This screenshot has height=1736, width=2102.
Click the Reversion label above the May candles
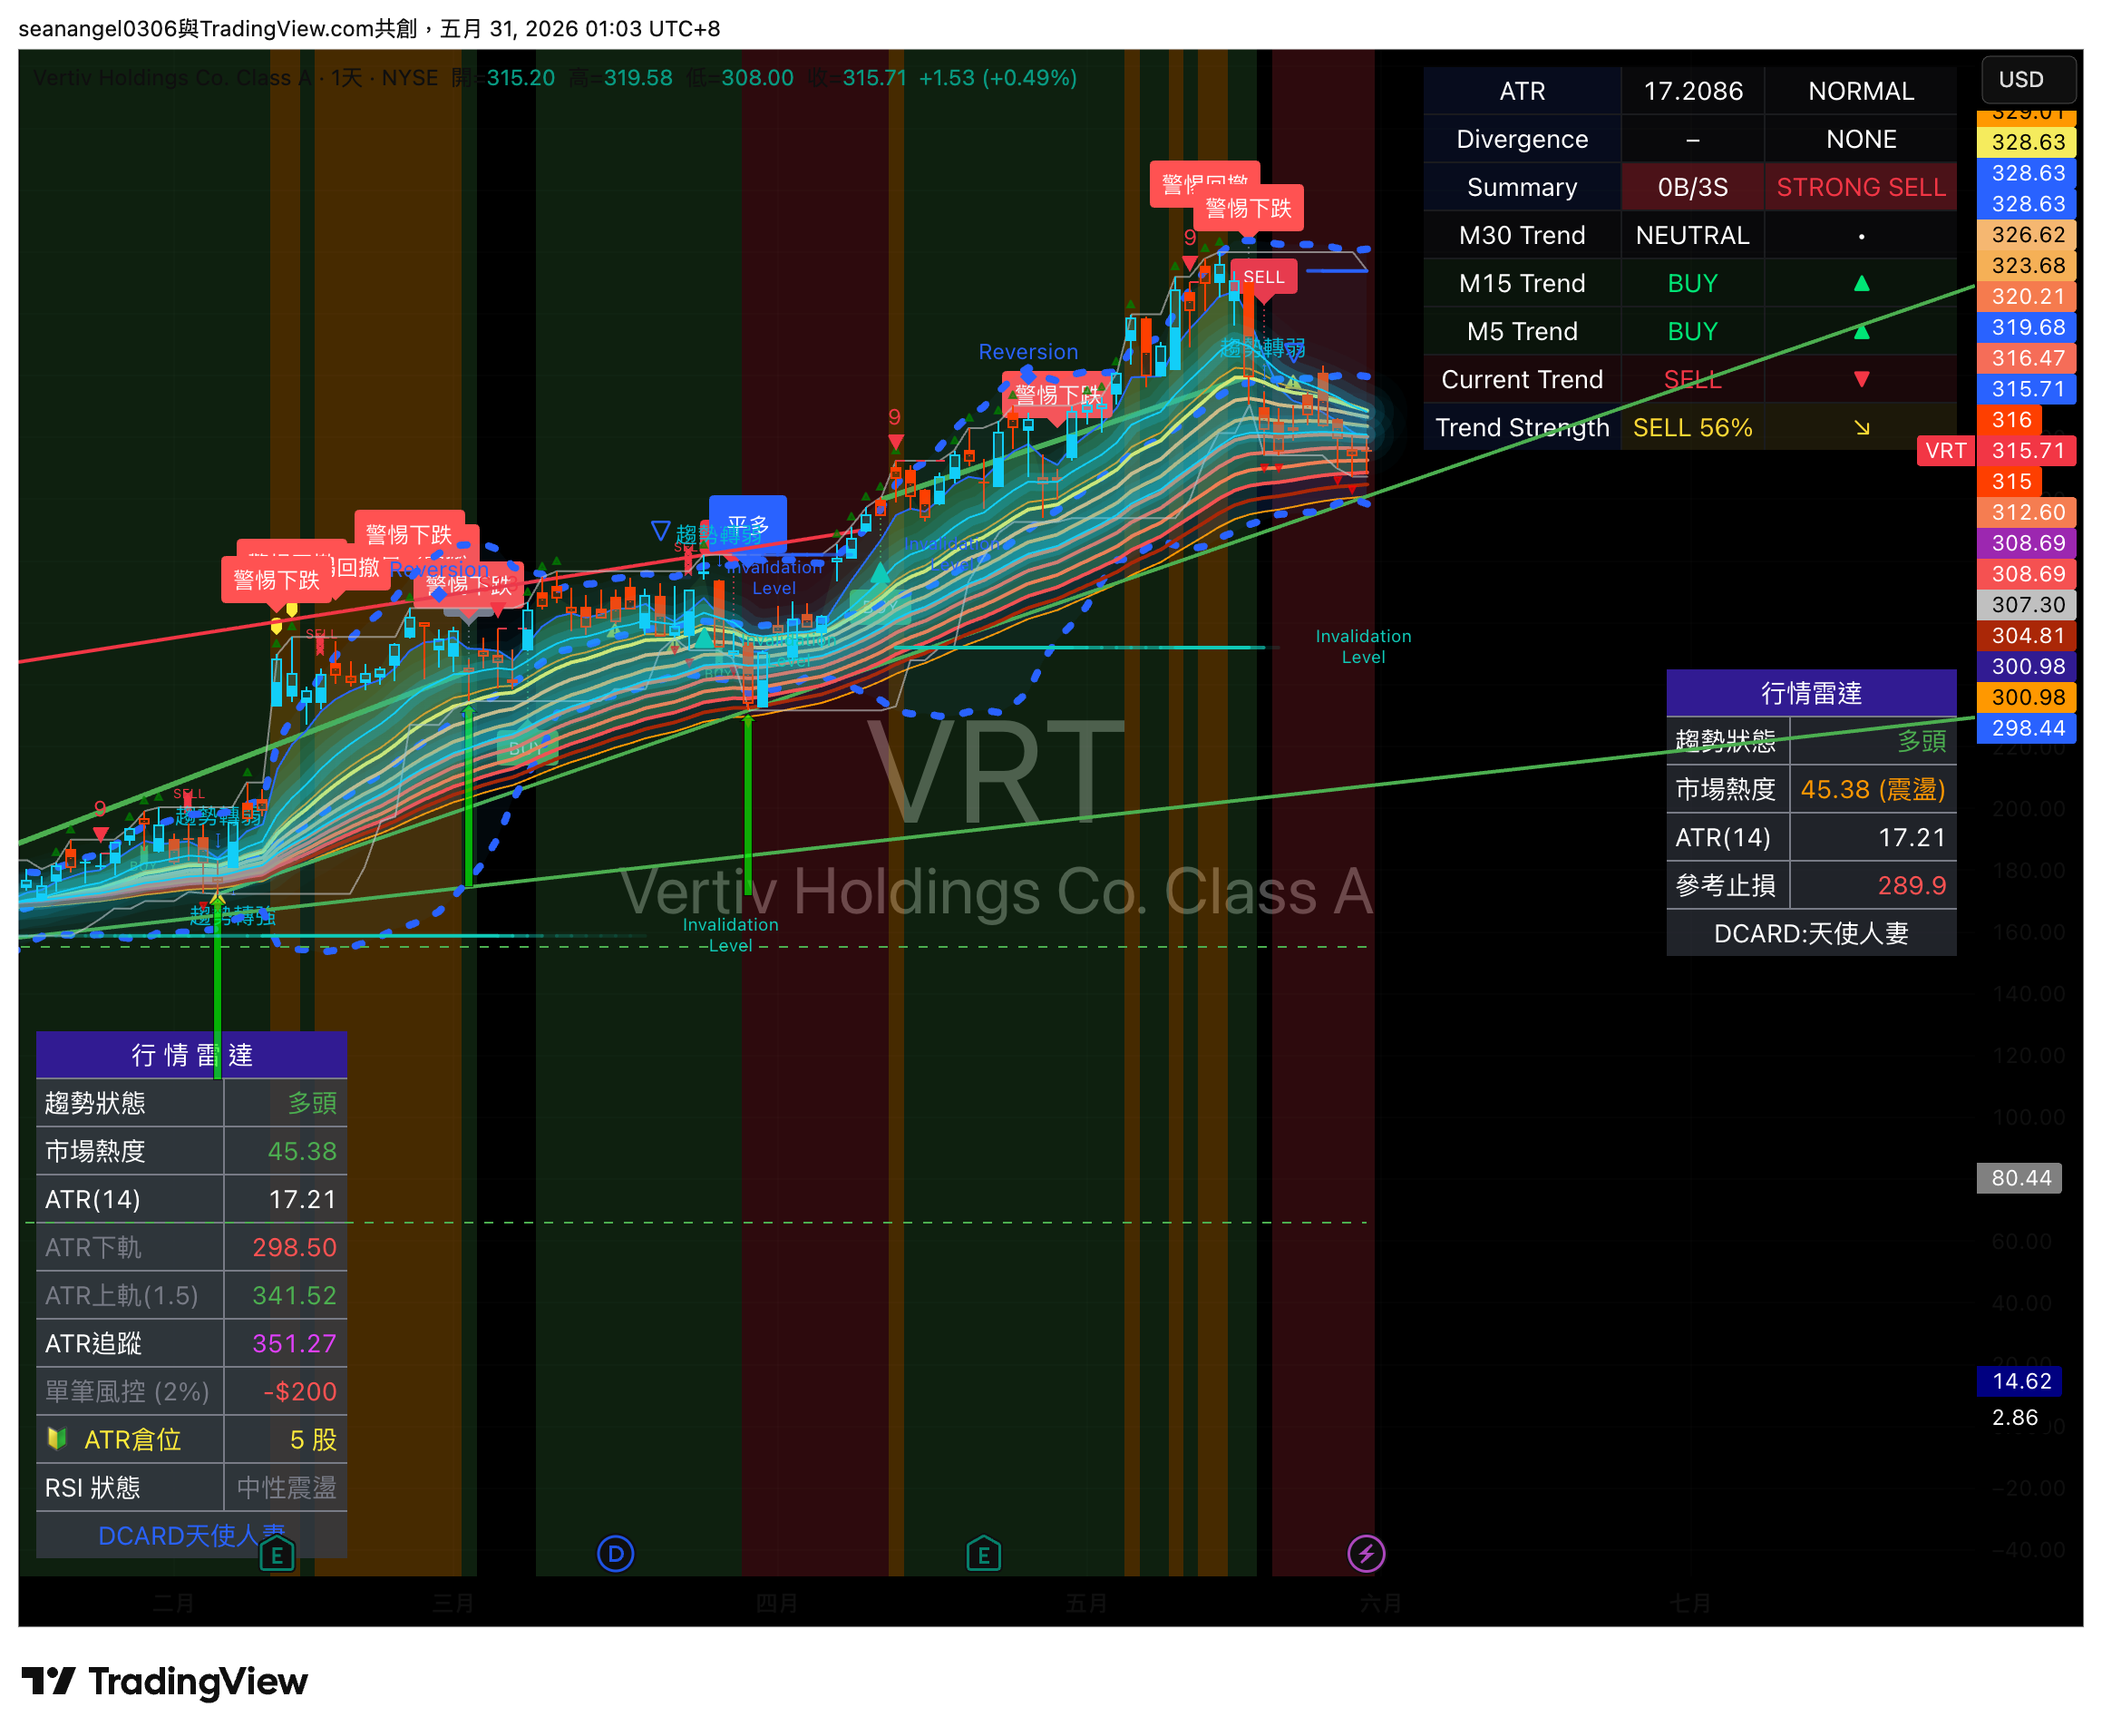click(x=1027, y=352)
